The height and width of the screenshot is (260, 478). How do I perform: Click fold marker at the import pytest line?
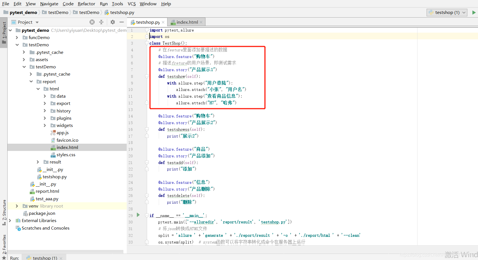[147, 30]
